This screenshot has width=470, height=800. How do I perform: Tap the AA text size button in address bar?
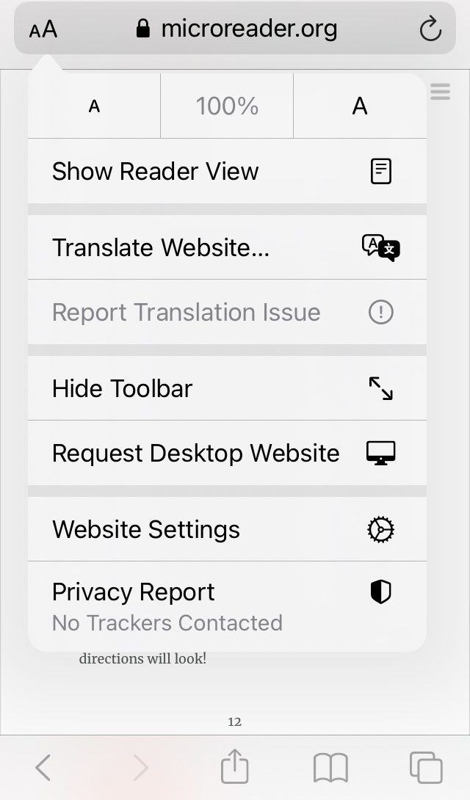(43, 29)
